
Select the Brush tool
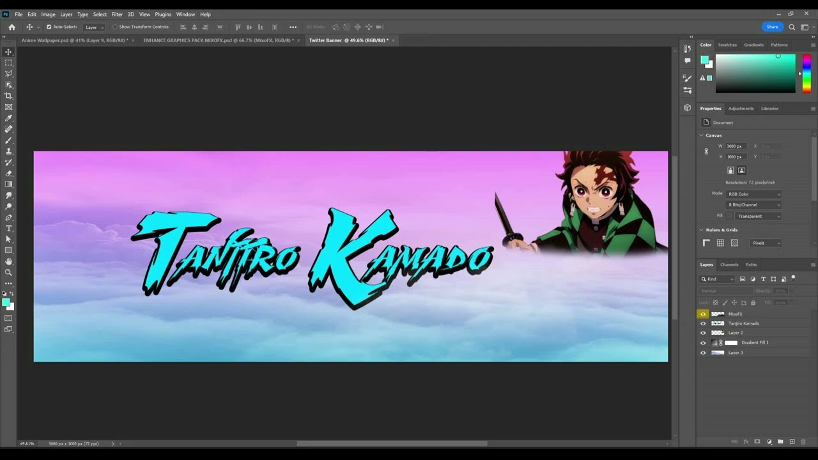[x=8, y=140]
